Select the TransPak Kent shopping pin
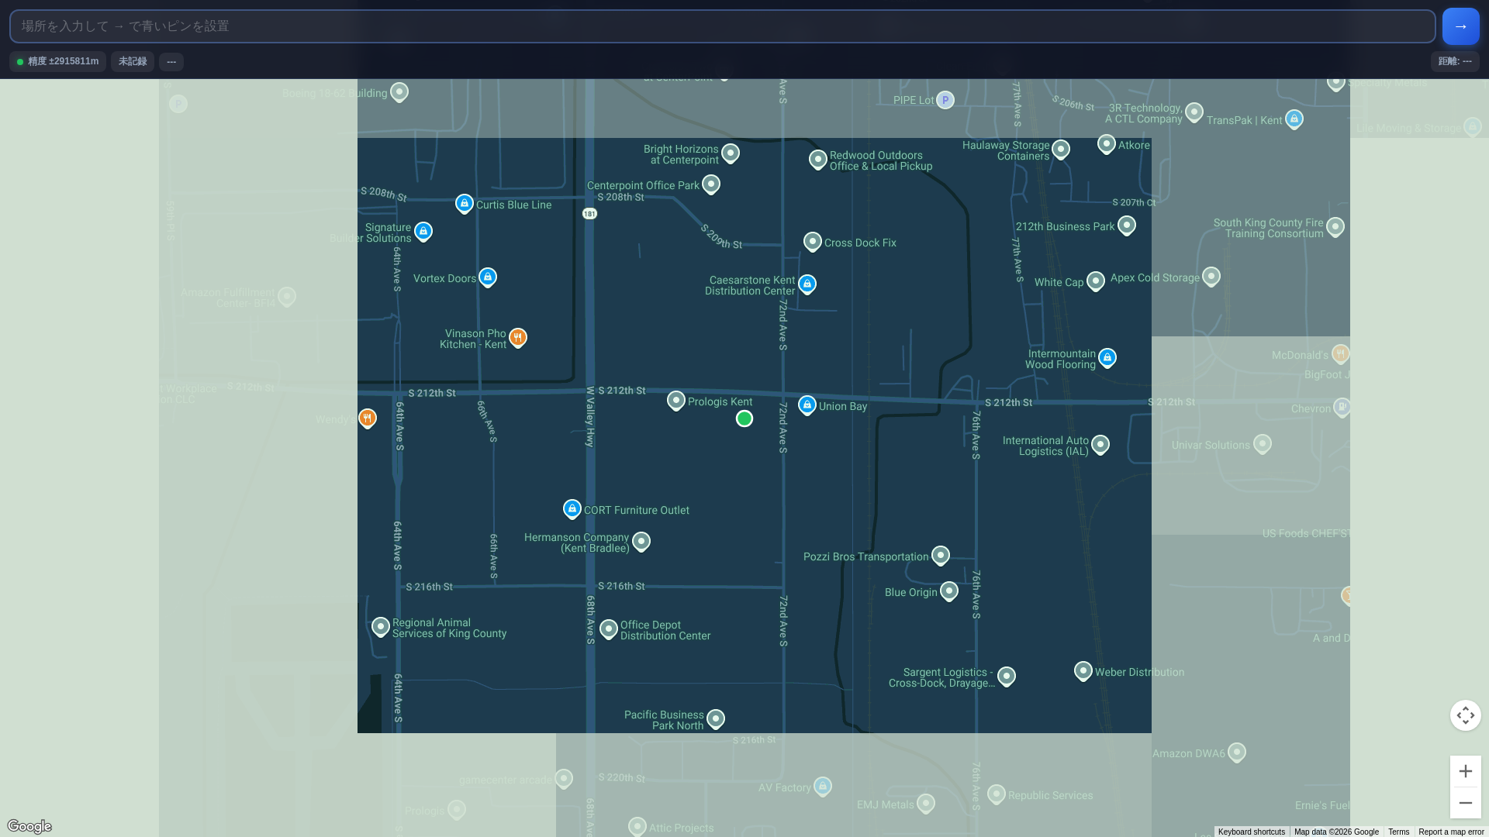 pos(1294,119)
